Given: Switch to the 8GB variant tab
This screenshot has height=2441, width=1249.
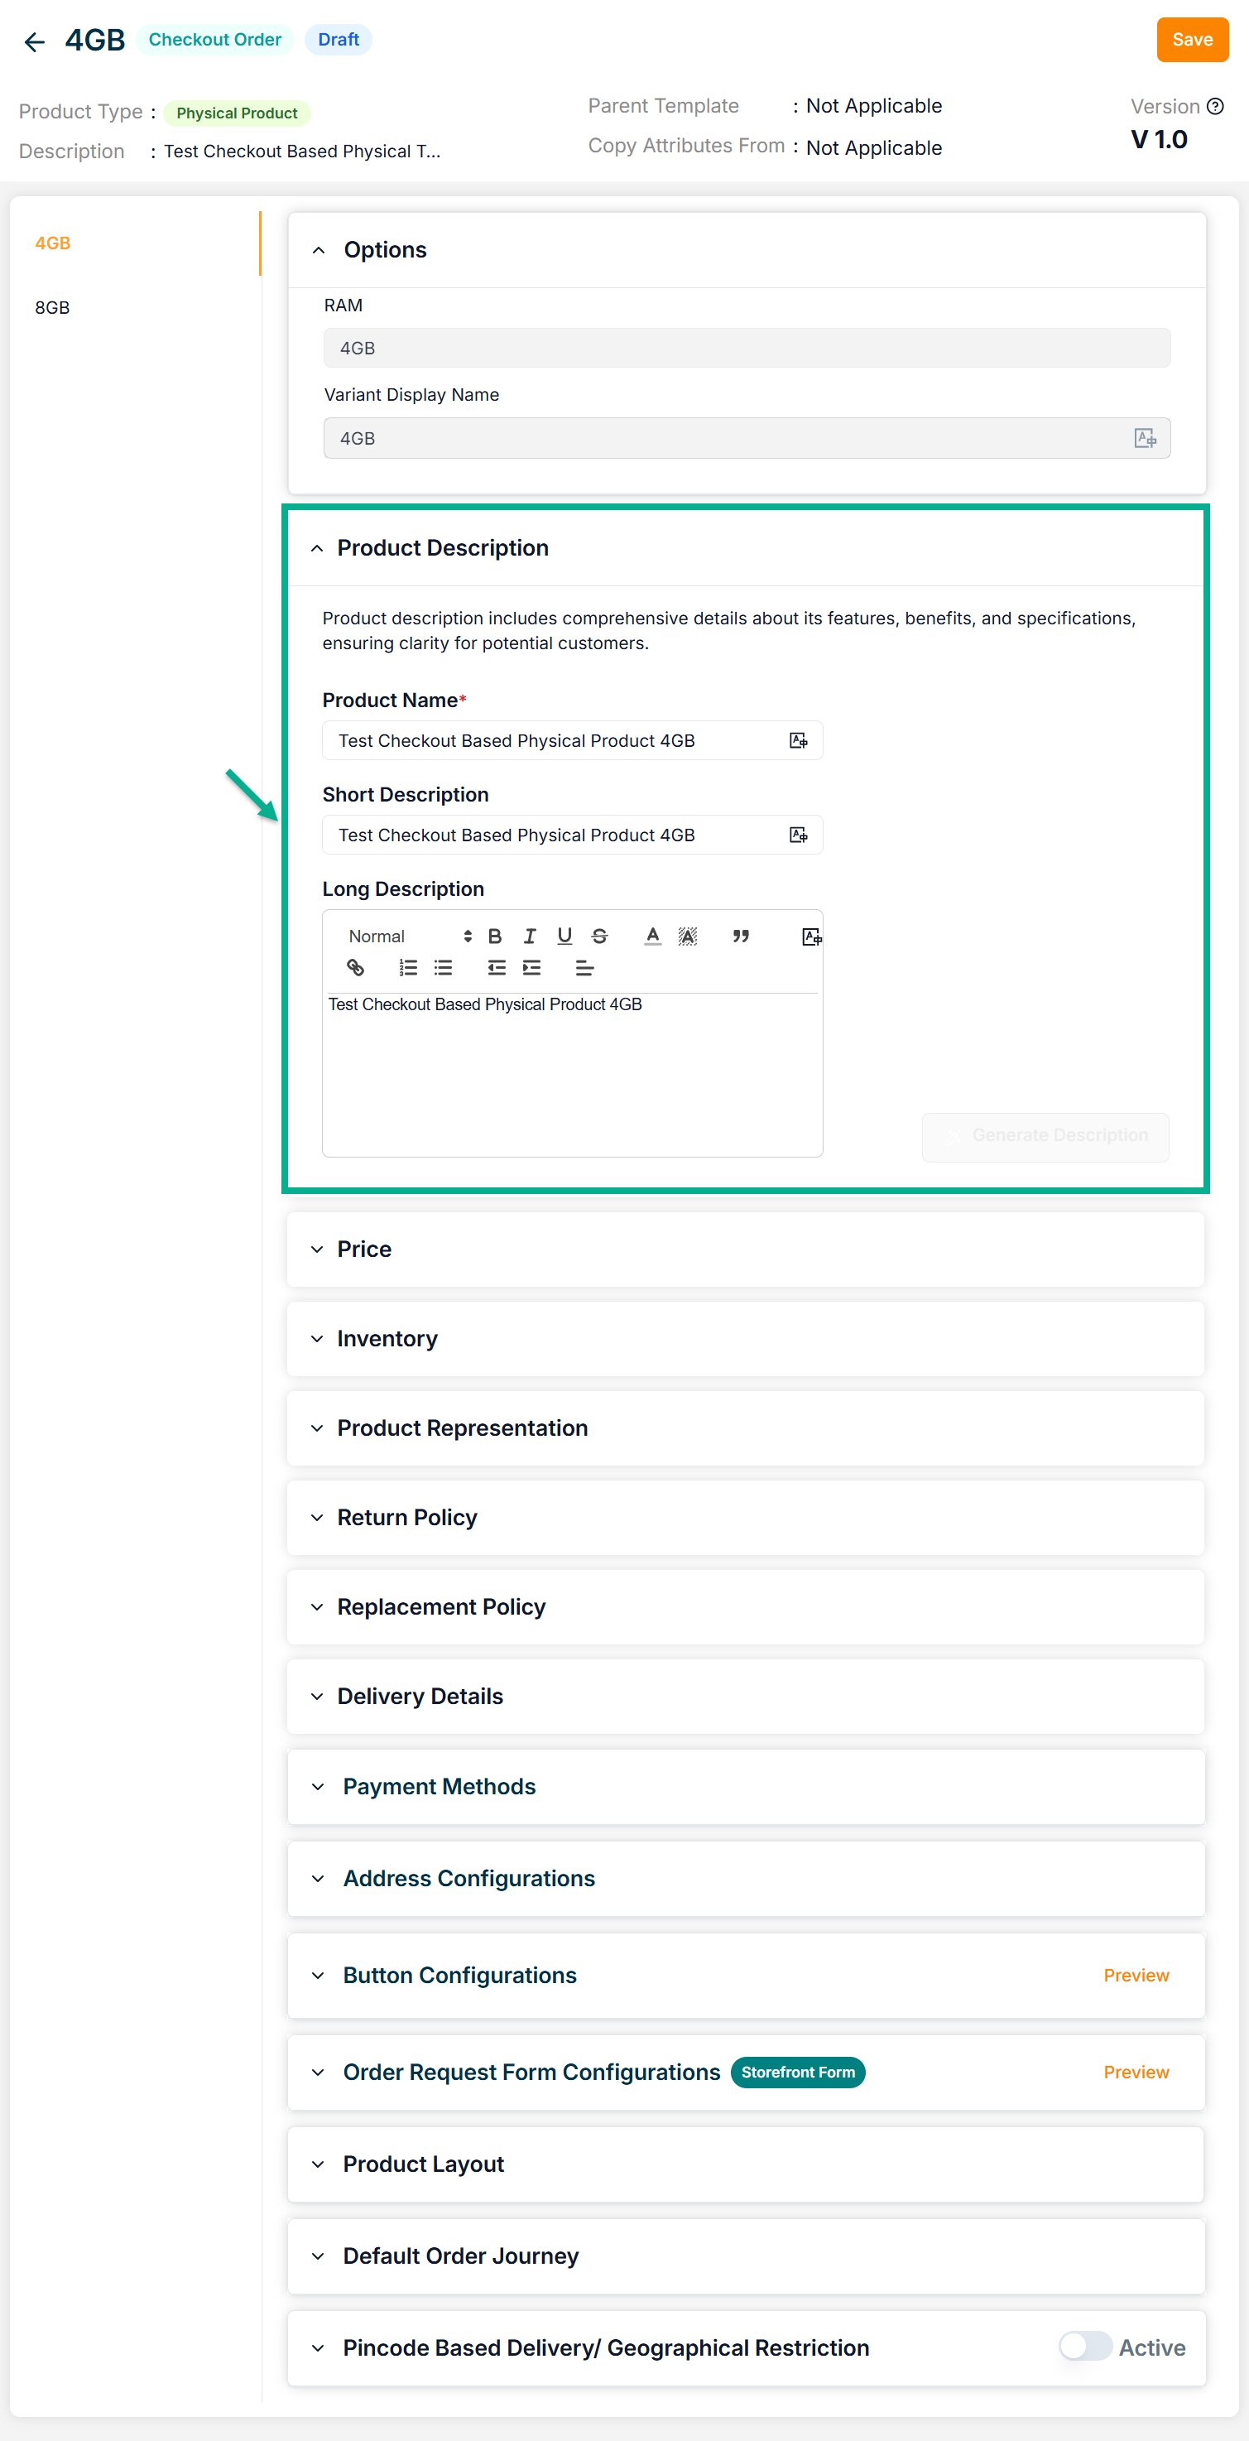Looking at the screenshot, I should click(x=53, y=308).
